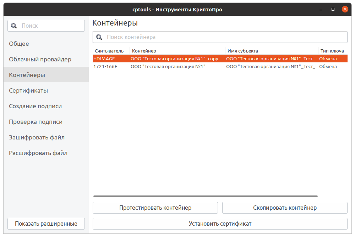355x237 pixels.
Task: Sort by 'Контейнер' column header
Action: point(177,51)
